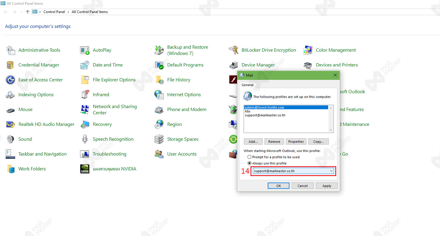Open the Speech Recognition microphone icon
The image size is (440, 236).
tap(85, 139)
